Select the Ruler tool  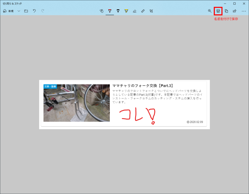(x=143, y=11)
